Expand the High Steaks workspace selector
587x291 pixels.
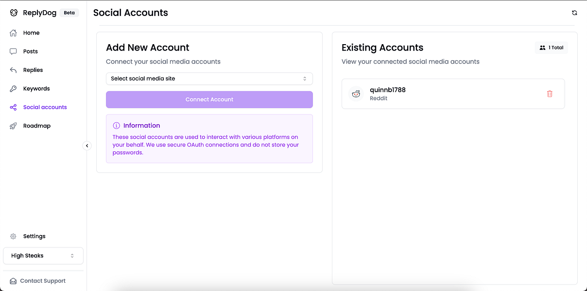[43, 256]
